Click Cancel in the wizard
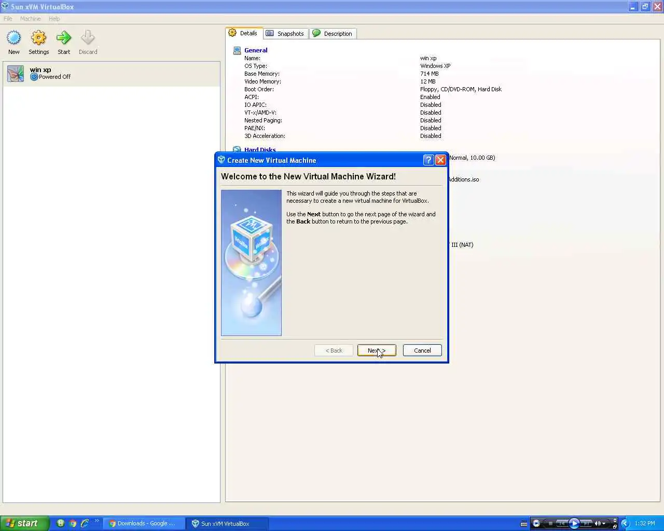Screen dimensions: 664x531 (422, 351)
